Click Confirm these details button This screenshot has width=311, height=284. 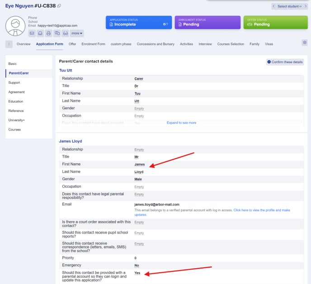pos(285,62)
